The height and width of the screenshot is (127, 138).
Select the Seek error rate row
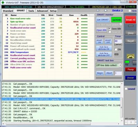coord(48,31)
